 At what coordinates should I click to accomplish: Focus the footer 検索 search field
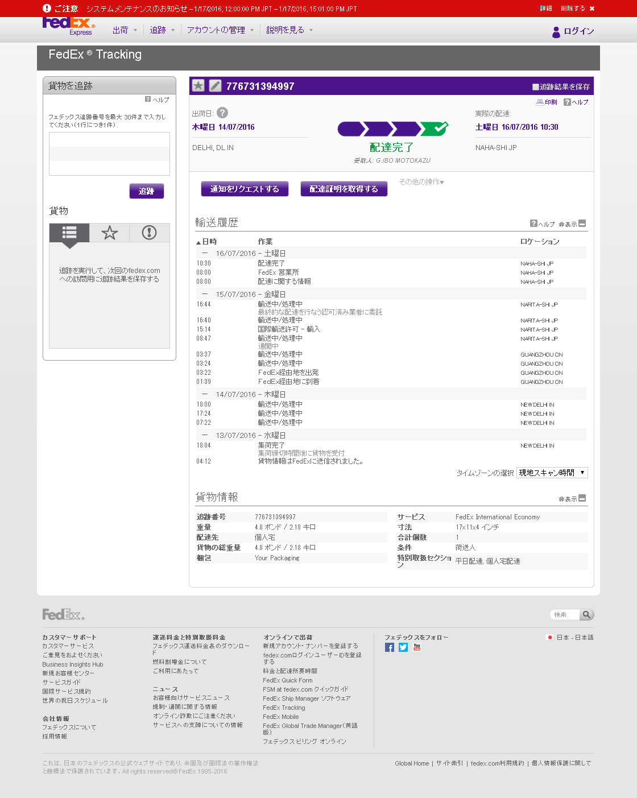(565, 614)
